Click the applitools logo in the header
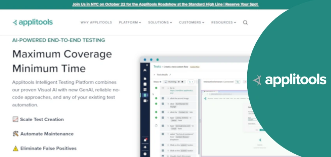331x157 pixels. point(33,22)
